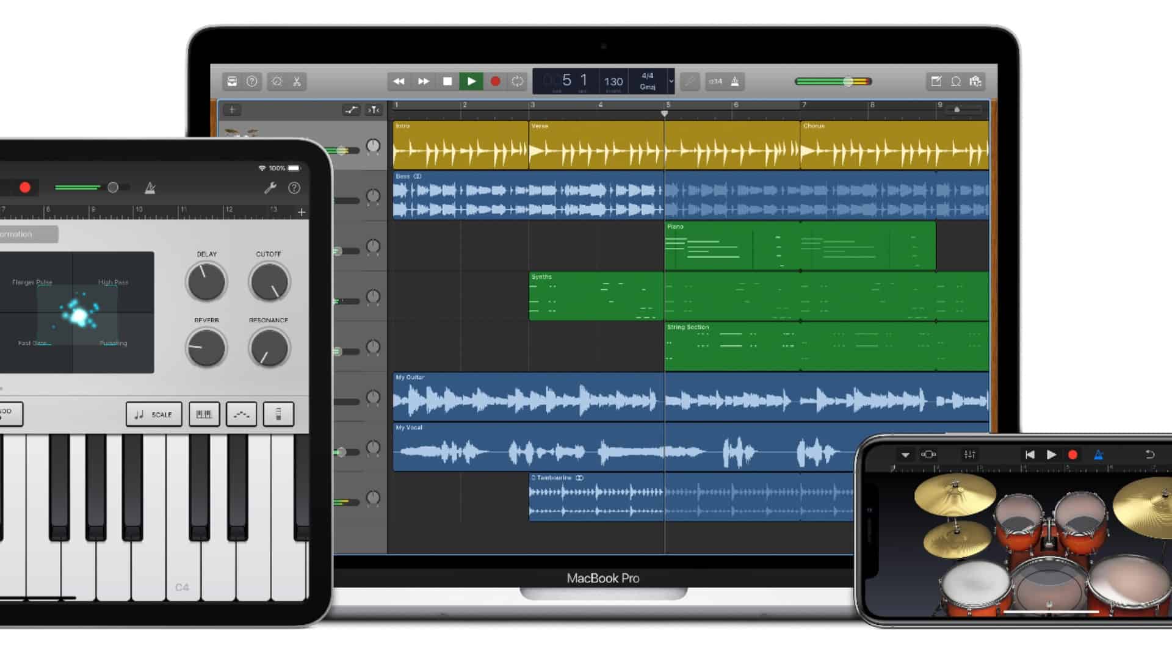Click the pan knob beside the Piano region

coord(373,247)
